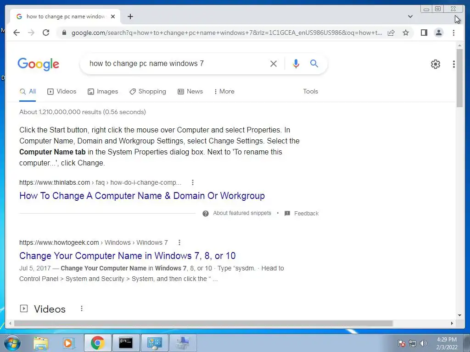Switch to Command Prompt taskbar window

(126, 343)
